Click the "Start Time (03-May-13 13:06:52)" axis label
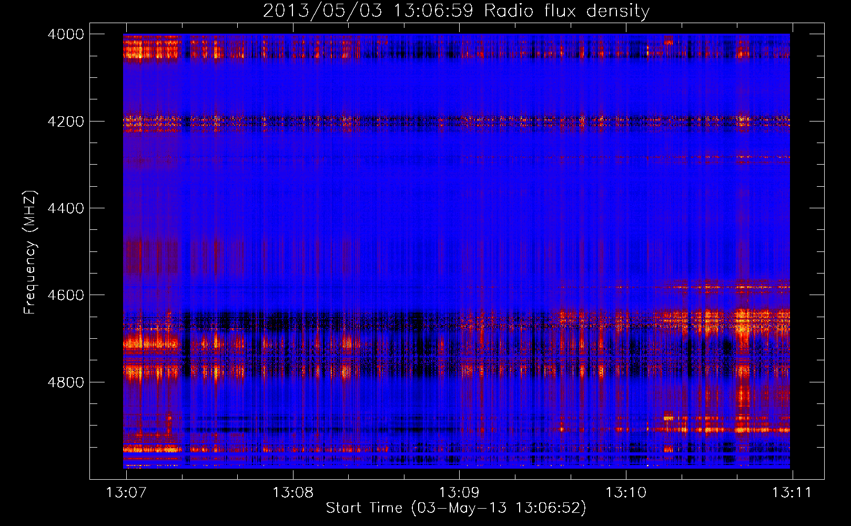The width and height of the screenshot is (851, 526). click(456, 508)
